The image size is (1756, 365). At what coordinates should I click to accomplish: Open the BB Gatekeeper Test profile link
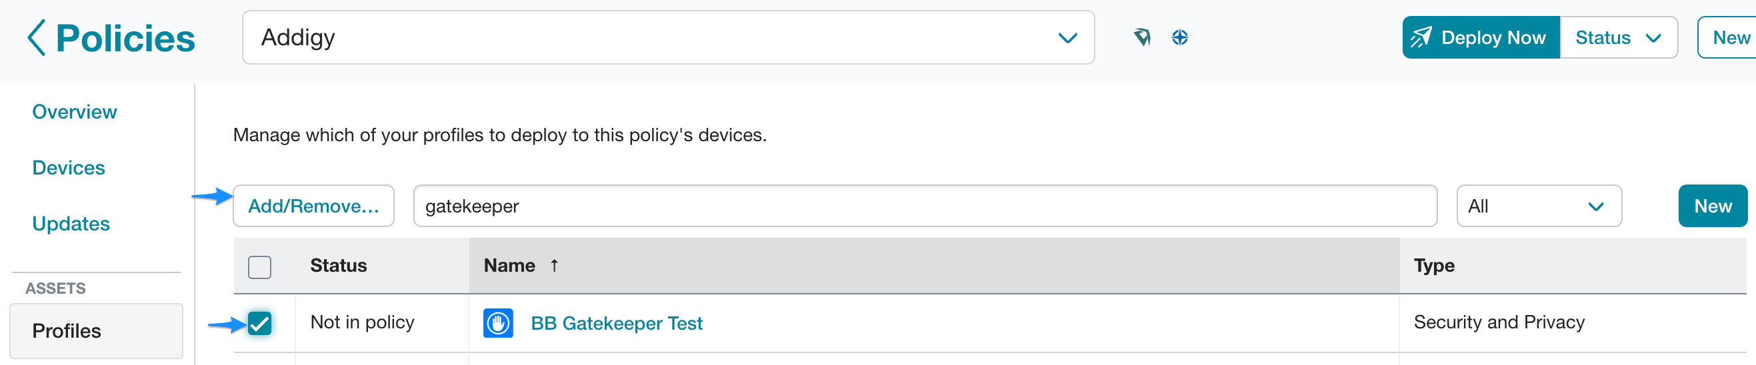(616, 323)
